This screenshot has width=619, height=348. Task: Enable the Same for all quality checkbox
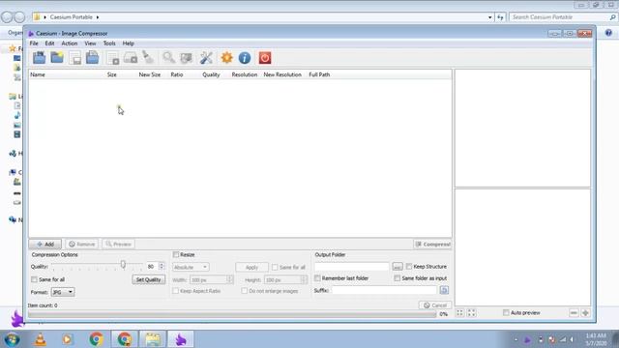(35, 279)
